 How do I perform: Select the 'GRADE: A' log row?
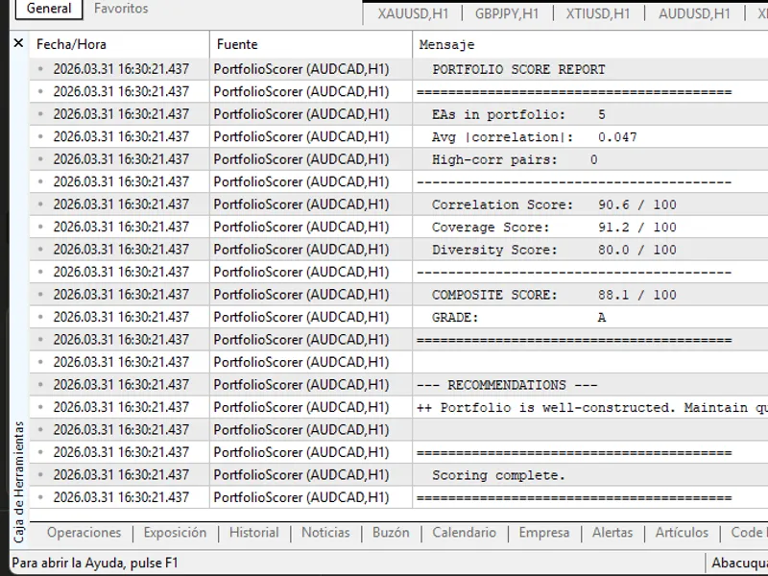[398, 318]
